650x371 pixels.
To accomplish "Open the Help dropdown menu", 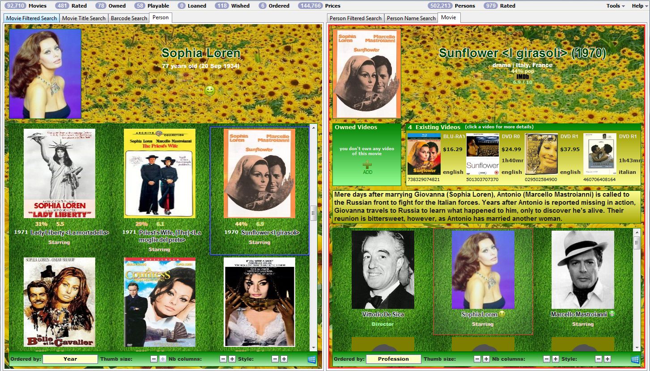I will [639, 6].
